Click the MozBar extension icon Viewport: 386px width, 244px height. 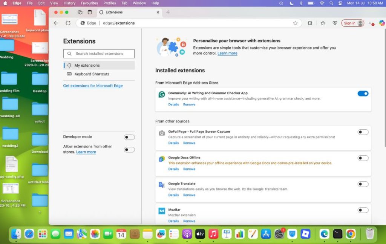[x=162, y=211]
